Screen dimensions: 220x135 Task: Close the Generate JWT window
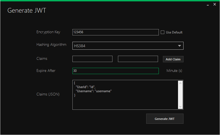point(215,4)
